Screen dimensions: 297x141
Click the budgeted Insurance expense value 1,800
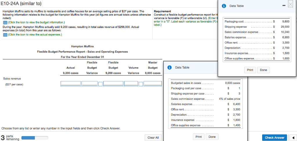[x=236, y=120]
